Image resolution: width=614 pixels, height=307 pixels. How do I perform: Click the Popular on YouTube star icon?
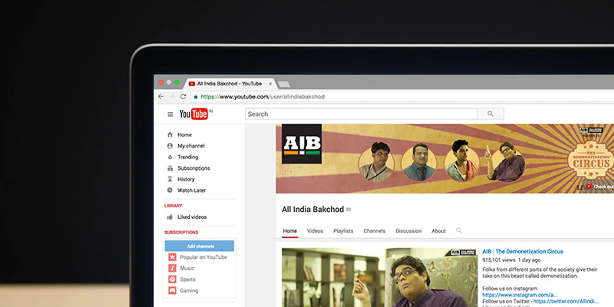(x=172, y=257)
